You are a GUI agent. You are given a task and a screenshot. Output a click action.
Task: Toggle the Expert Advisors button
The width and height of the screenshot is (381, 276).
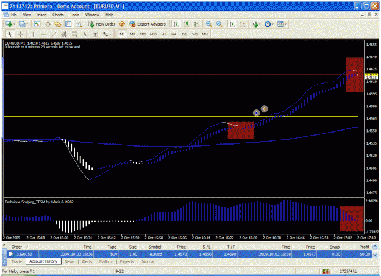pos(148,24)
